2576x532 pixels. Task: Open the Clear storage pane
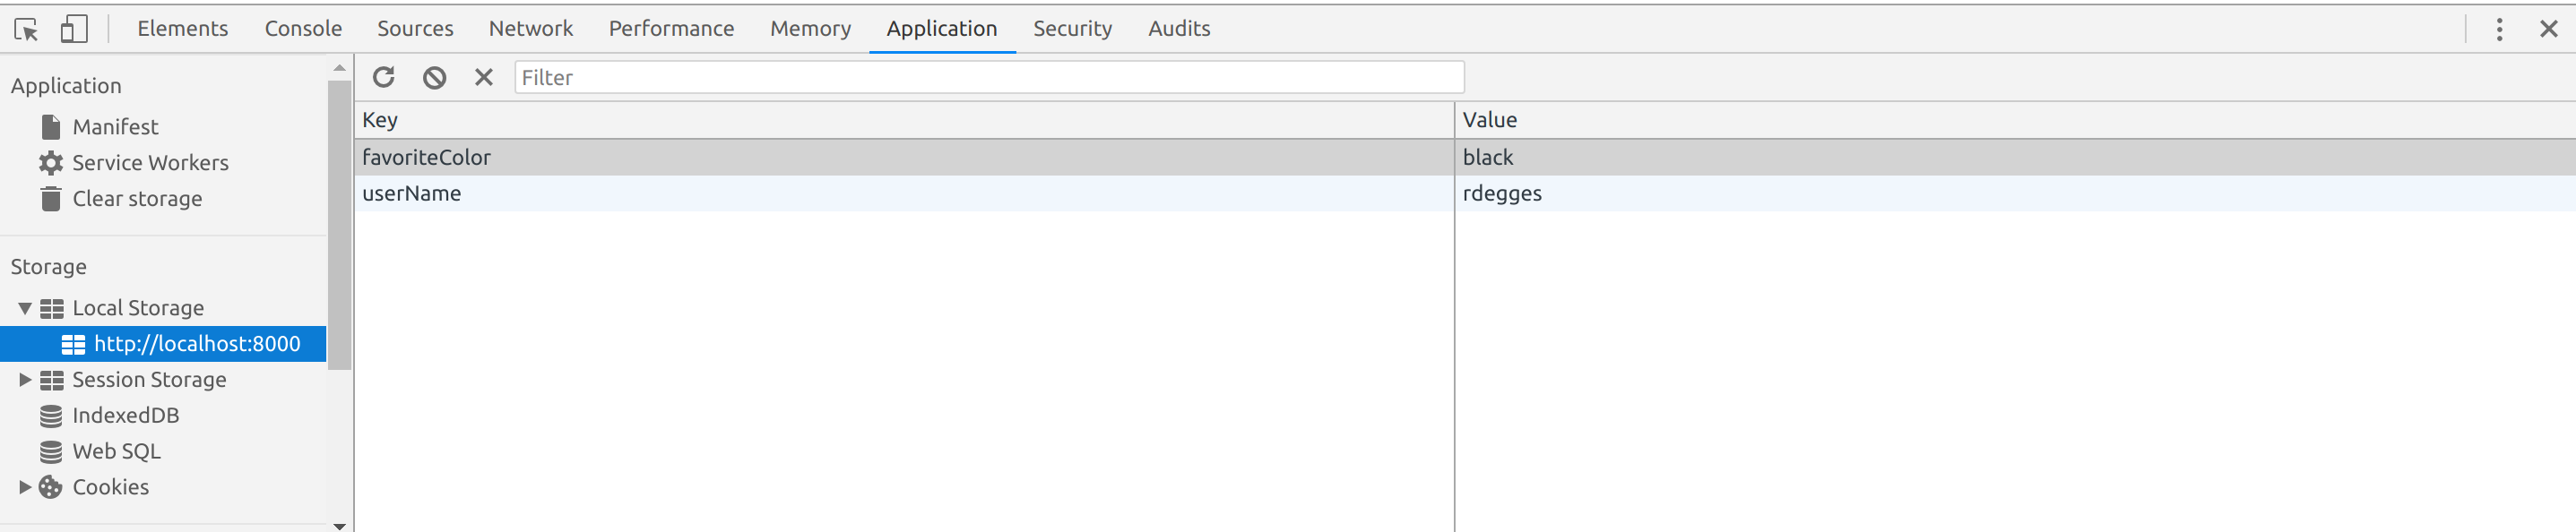137,199
